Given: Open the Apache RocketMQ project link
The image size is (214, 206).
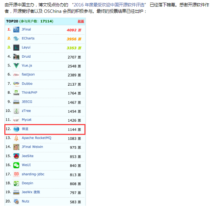Looking at the screenshot, I should [37, 138].
